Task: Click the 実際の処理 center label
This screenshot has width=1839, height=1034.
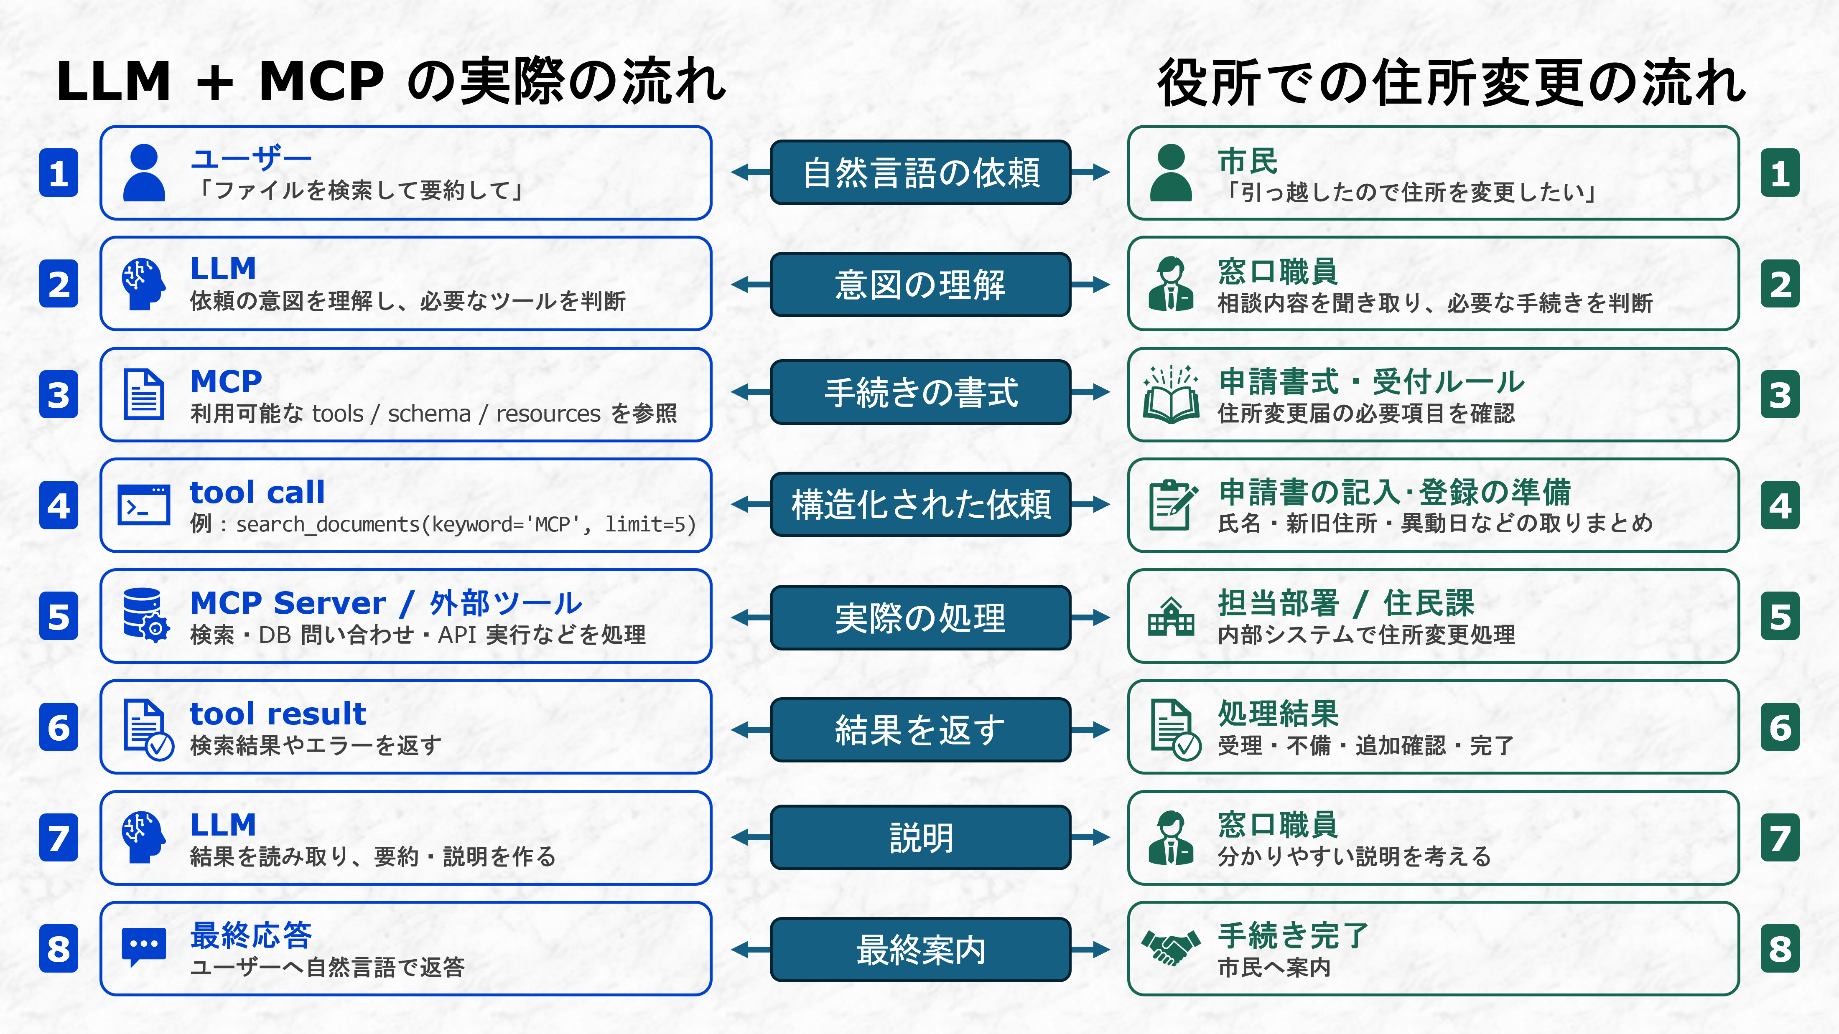Action: [920, 617]
